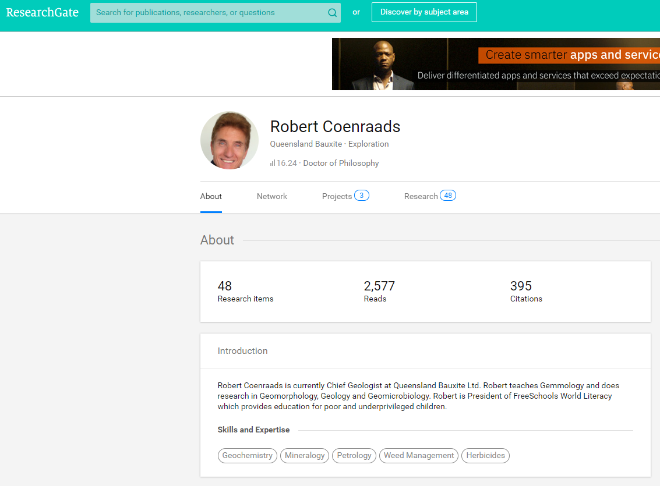Switch to the Network tab
This screenshot has height=486, width=660.
272,196
